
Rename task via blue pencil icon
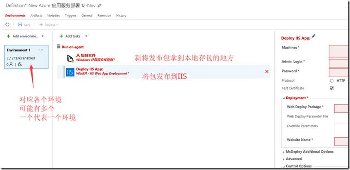click(x=313, y=36)
